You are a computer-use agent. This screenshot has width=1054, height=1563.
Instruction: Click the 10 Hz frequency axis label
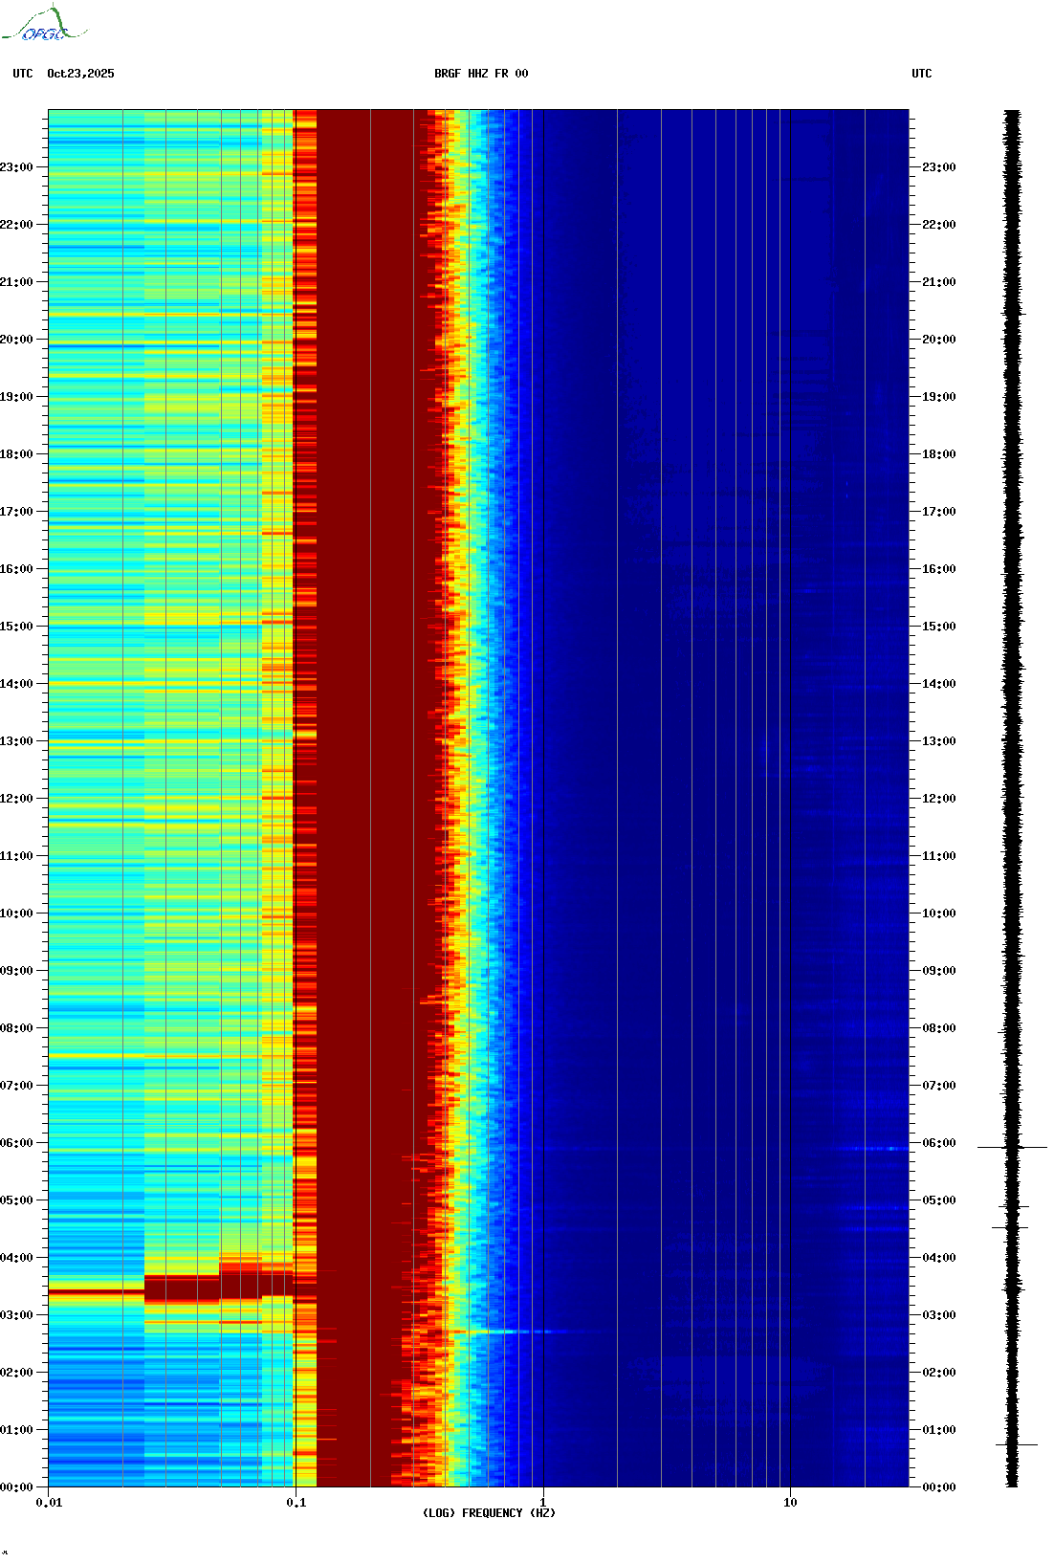790,1503
